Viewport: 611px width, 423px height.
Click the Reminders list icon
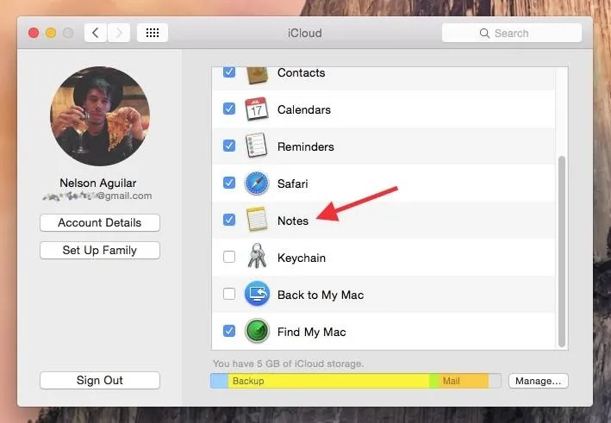pos(257,146)
